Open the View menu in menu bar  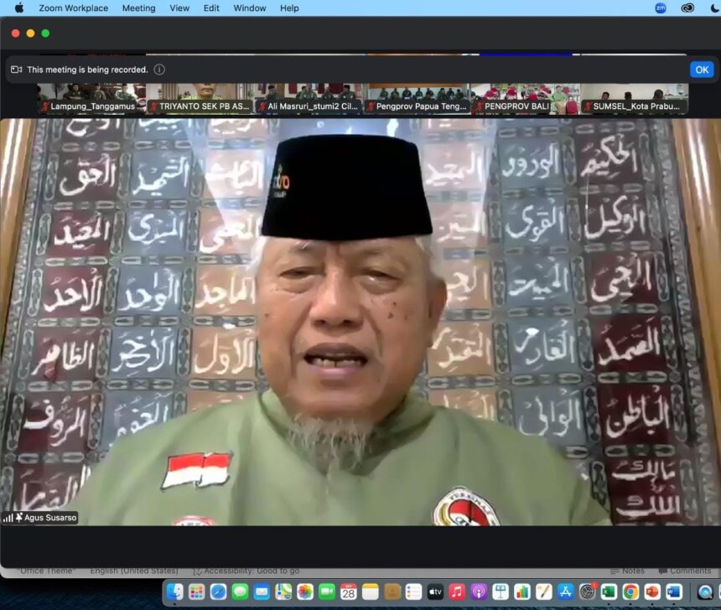tap(179, 8)
